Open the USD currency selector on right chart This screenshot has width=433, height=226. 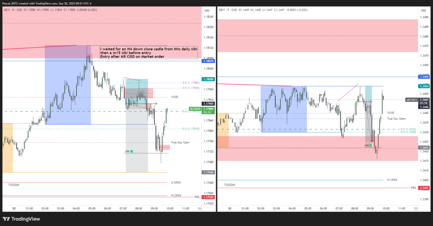[423, 10]
